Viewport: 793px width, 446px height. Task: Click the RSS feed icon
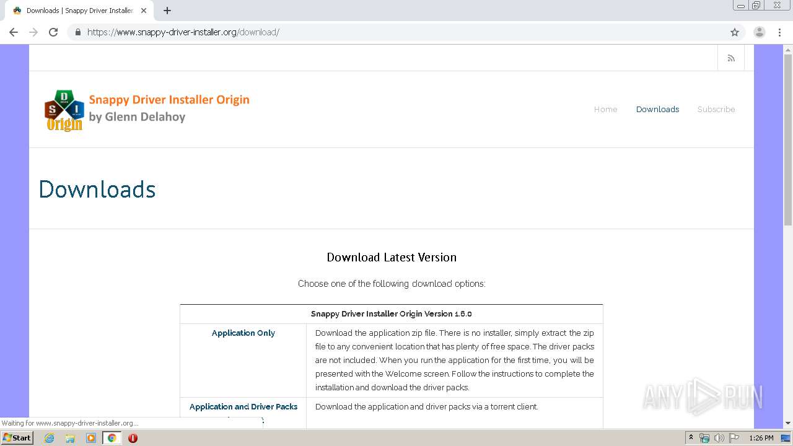click(x=731, y=58)
